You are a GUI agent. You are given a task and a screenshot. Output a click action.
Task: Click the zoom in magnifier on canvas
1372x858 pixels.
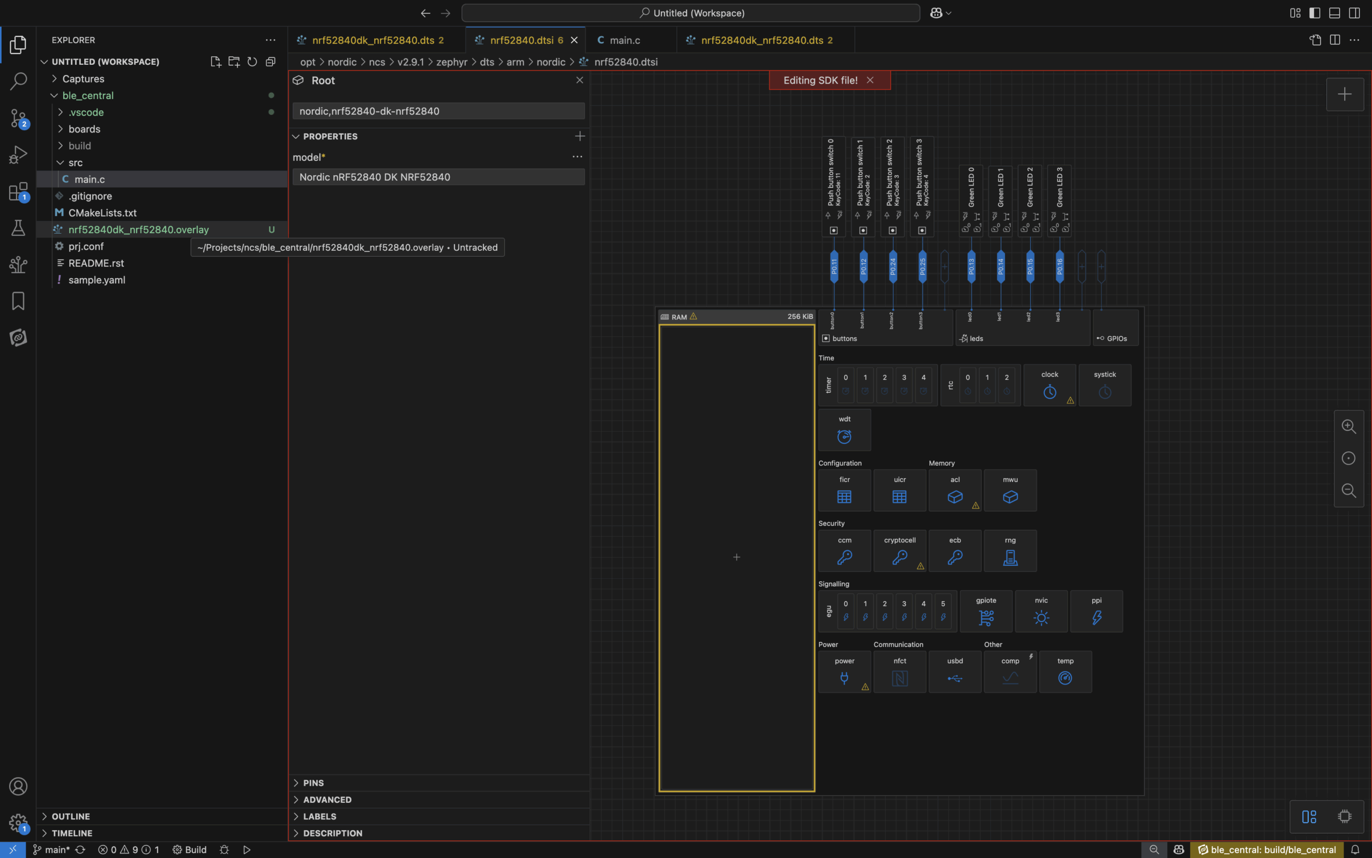pos(1348,426)
